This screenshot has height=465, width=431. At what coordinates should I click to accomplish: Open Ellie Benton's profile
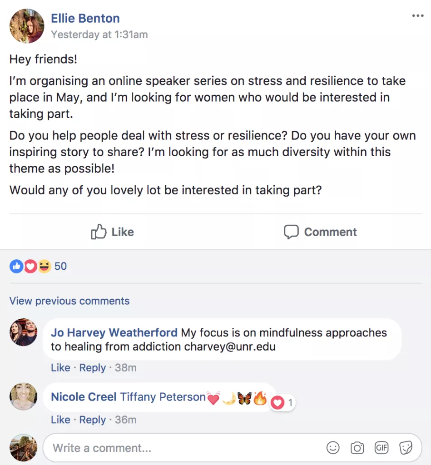[x=85, y=18]
